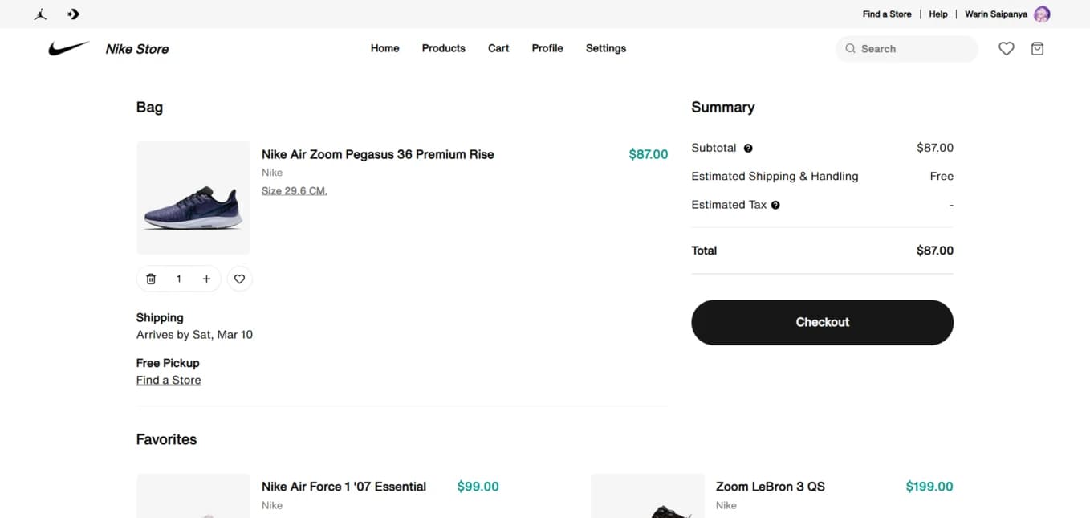This screenshot has width=1090, height=518.
Task: Open Warin Saipanya's profile avatar
Action: tap(1042, 14)
